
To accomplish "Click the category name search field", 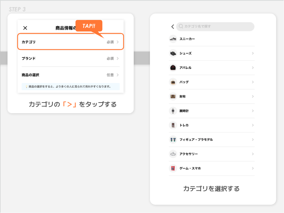I will click(215, 26).
